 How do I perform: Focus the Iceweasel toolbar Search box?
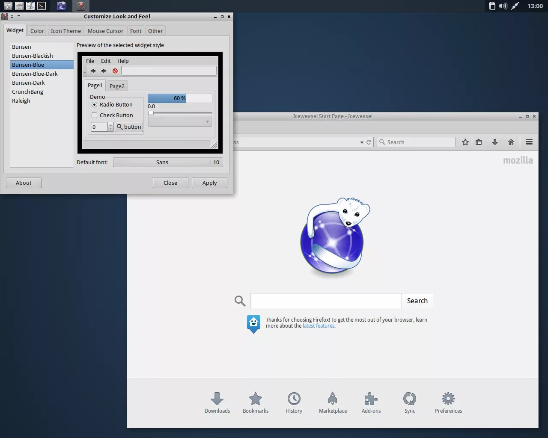(417, 142)
